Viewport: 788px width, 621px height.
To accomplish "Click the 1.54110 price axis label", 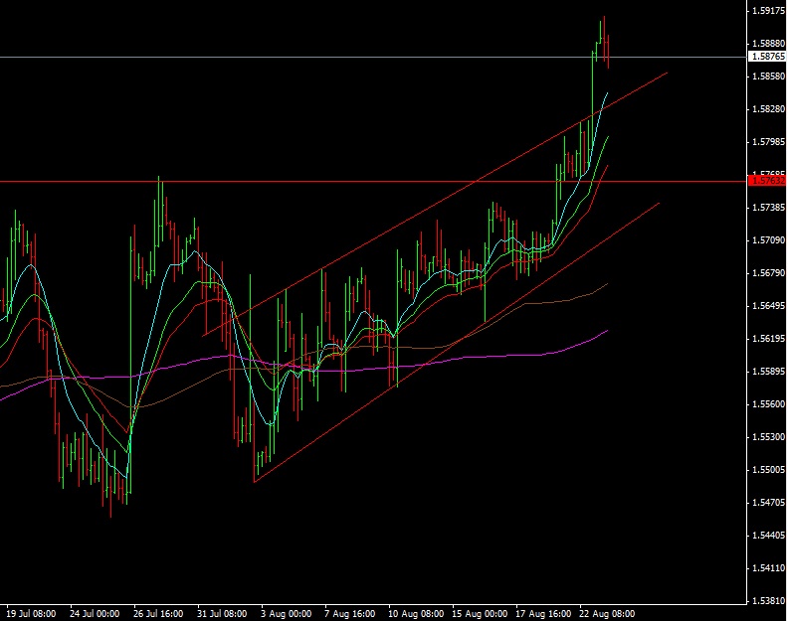I will coord(768,568).
